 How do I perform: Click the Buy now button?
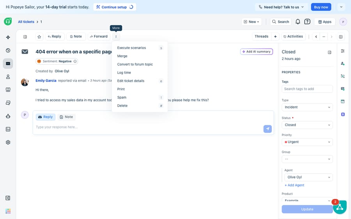point(321,7)
